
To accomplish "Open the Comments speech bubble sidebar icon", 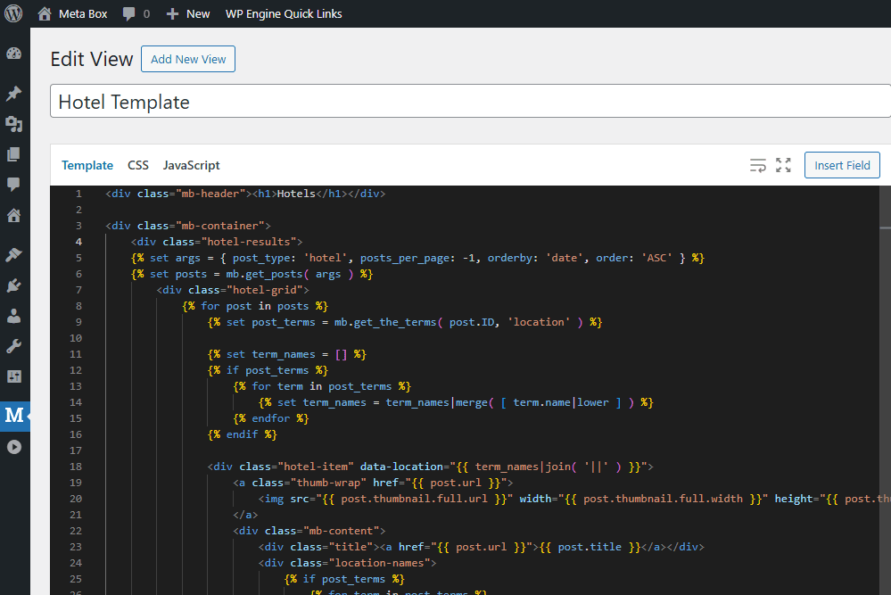I will (x=14, y=184).
